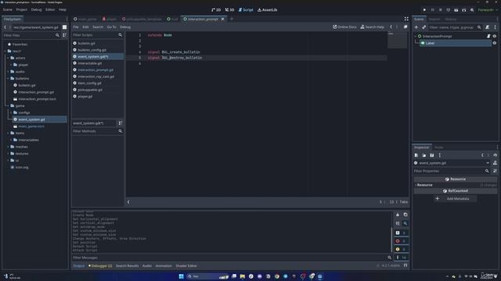Toggle visibility of the Label node
Viewport: 501px width, 281px height.
click(x=495, y=43)
